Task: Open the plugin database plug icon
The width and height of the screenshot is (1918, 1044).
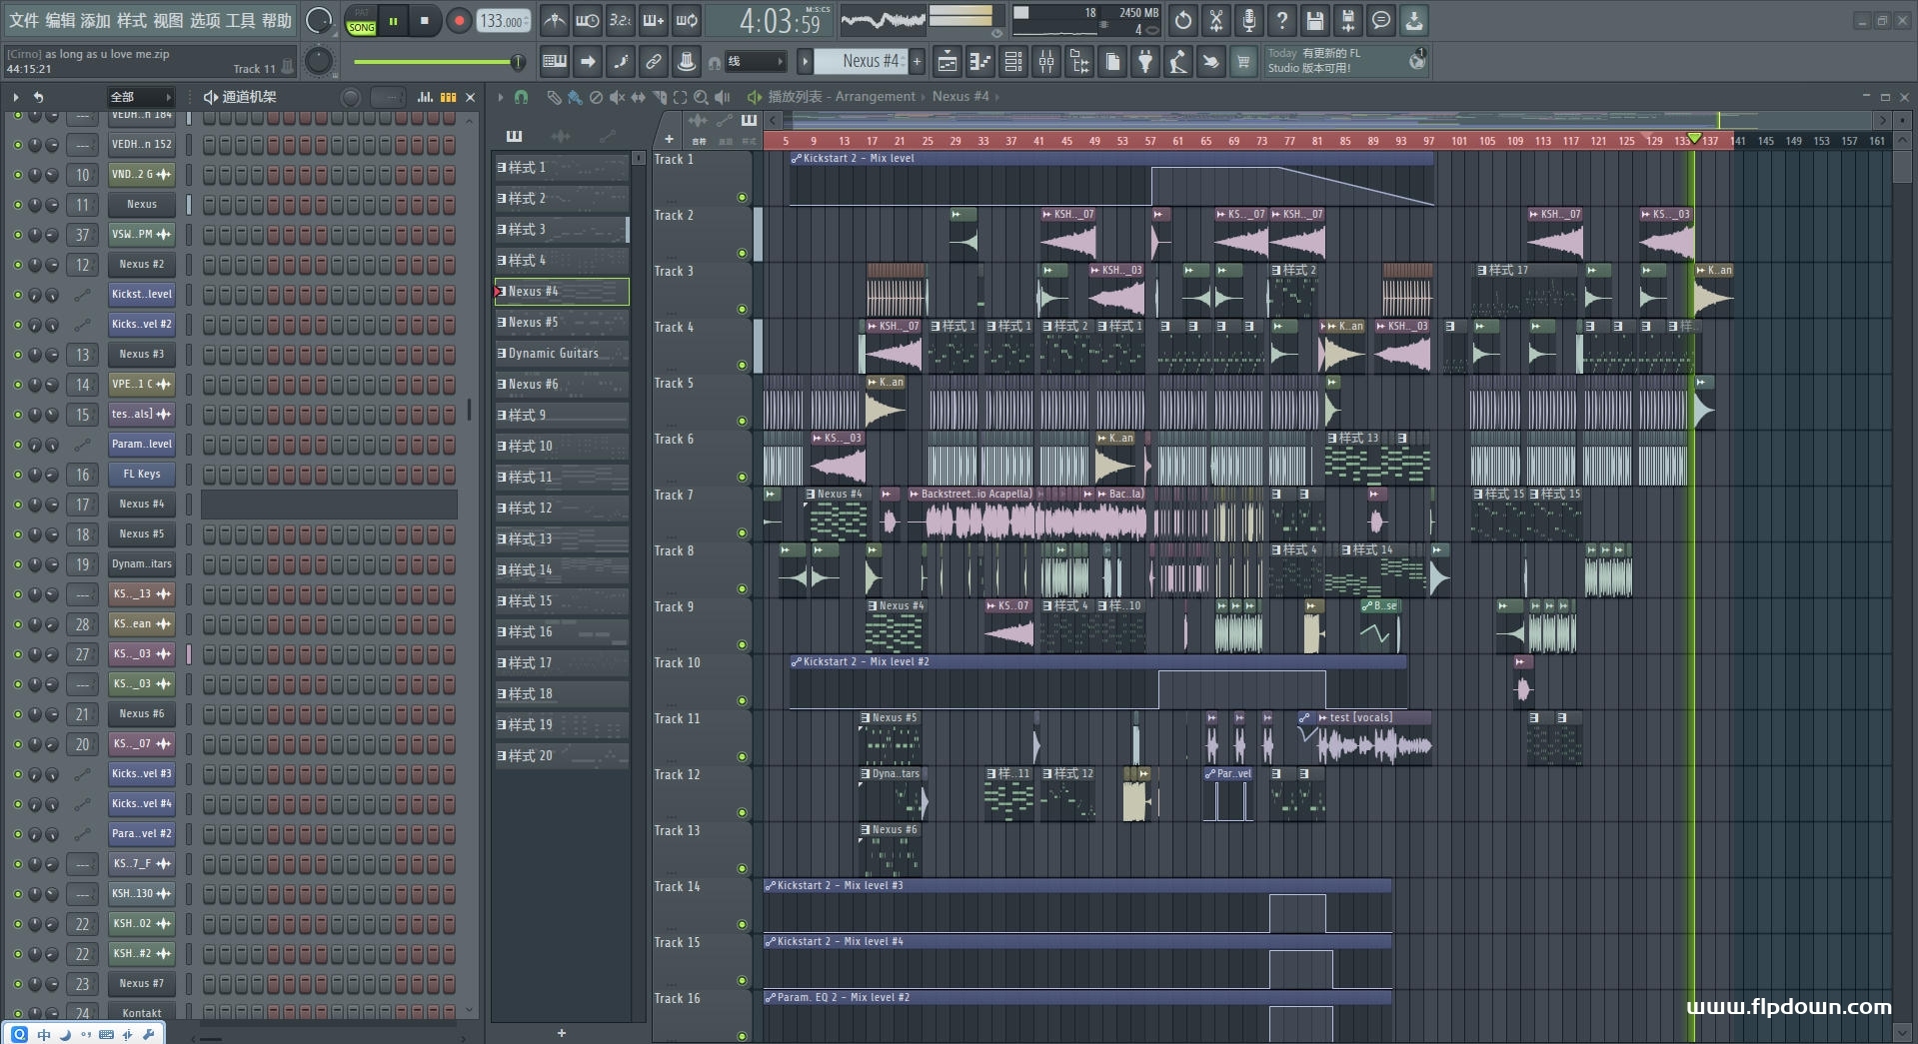Action: [1145, 63]
